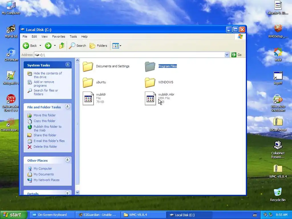The height and width of the screenshot is (219, 292).
Task: Open the View menu
Action: click(44, 36)
